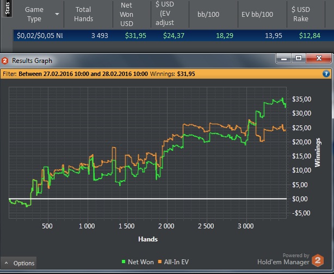Viewport: 334px width, 274px height.
Task: Click the Winnings axis title
Action: pyautogui.click(x=318, y=152)
